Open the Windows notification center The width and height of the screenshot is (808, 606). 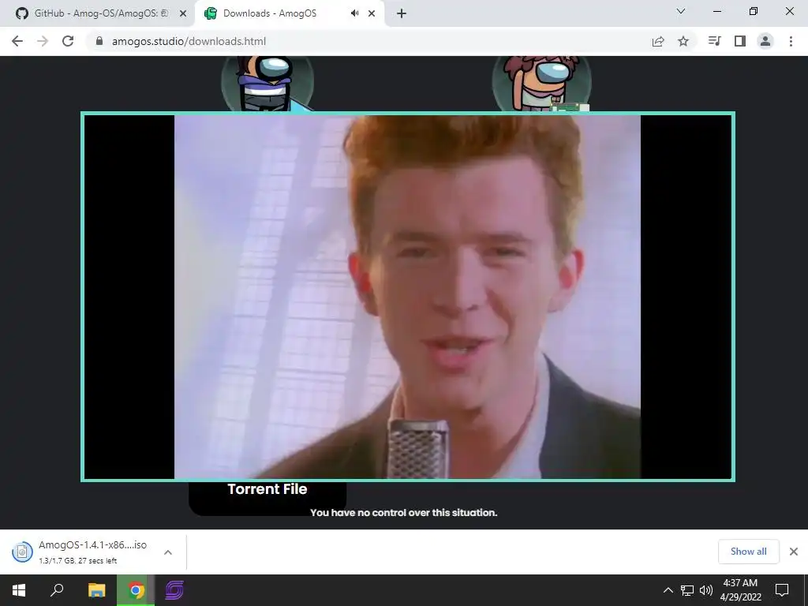click(x=782, y=590)
